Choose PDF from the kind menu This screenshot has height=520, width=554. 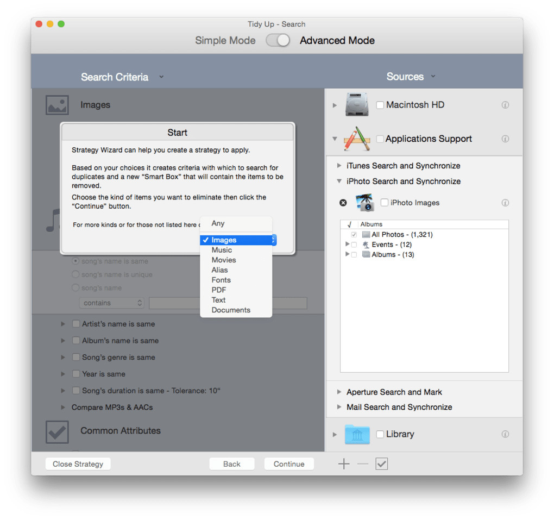236,290
